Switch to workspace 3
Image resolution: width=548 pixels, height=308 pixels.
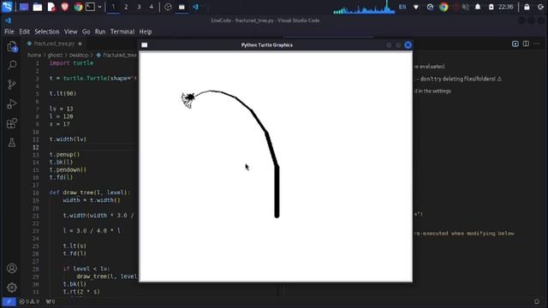(139, 7)
